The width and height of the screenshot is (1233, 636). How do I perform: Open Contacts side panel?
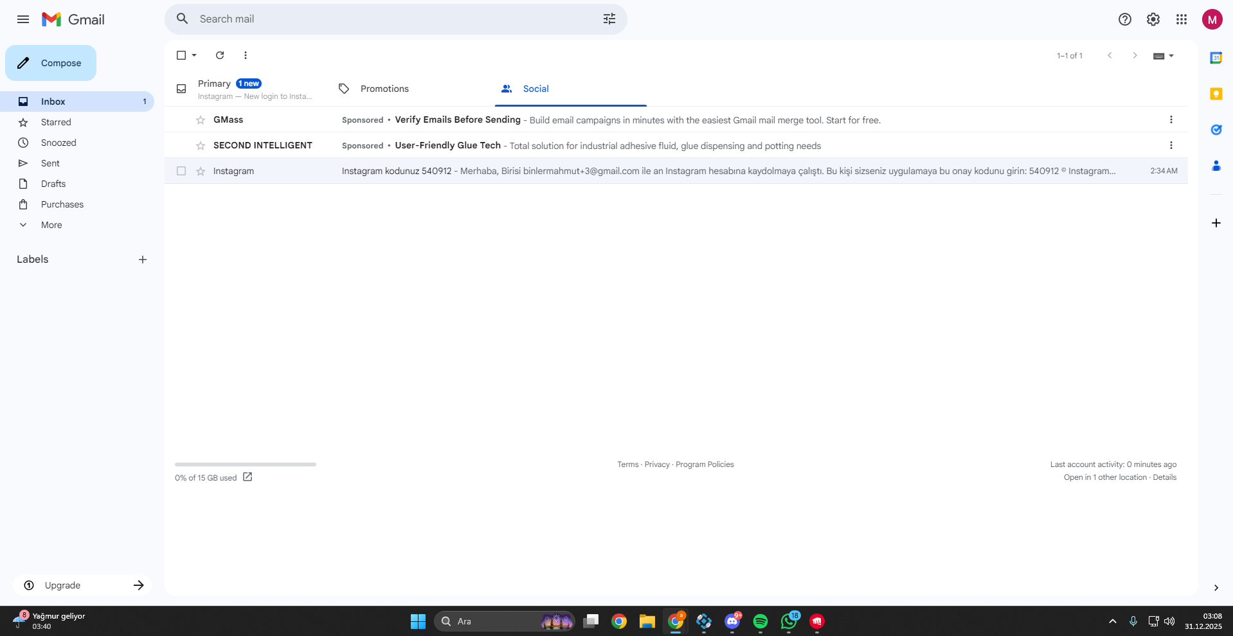[x=1216, y=166]
